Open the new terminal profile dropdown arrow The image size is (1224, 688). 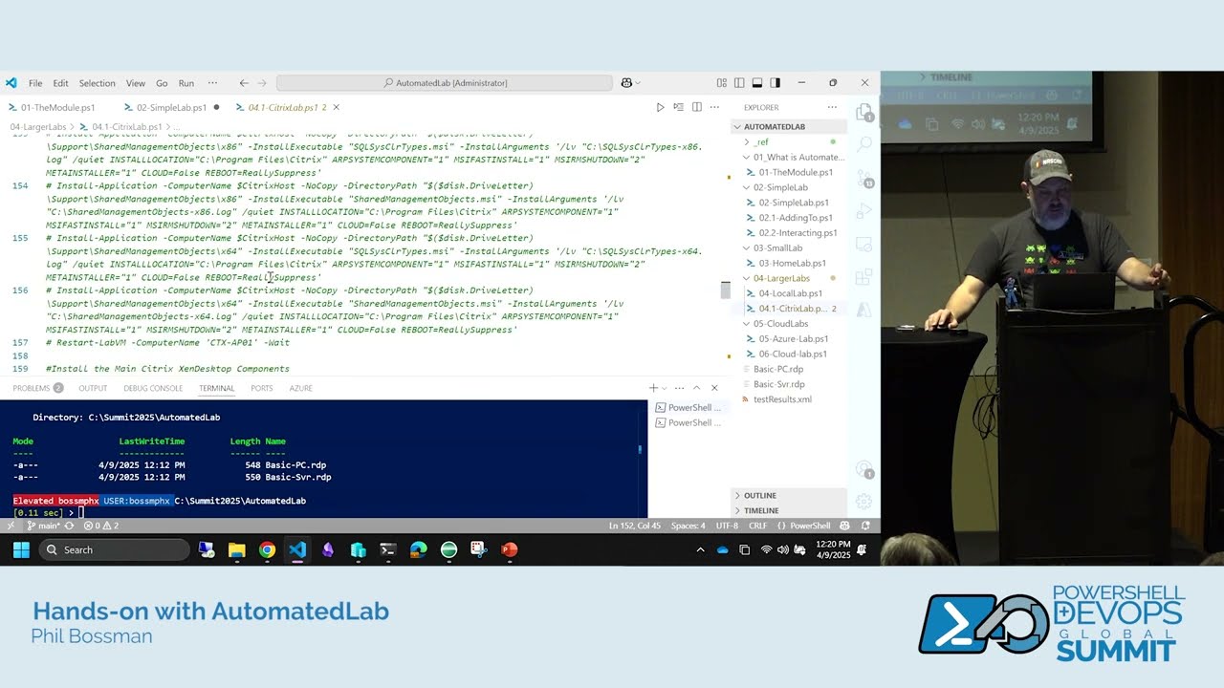click(665, 388)
